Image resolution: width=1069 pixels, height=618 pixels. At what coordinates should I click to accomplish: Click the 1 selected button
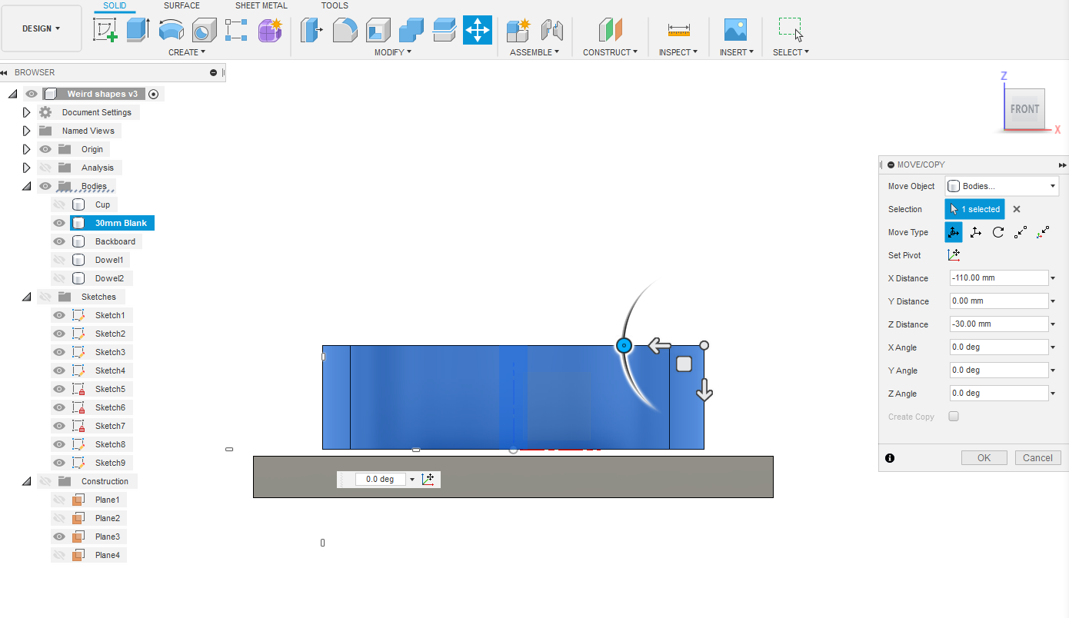[x=974, y=209]
